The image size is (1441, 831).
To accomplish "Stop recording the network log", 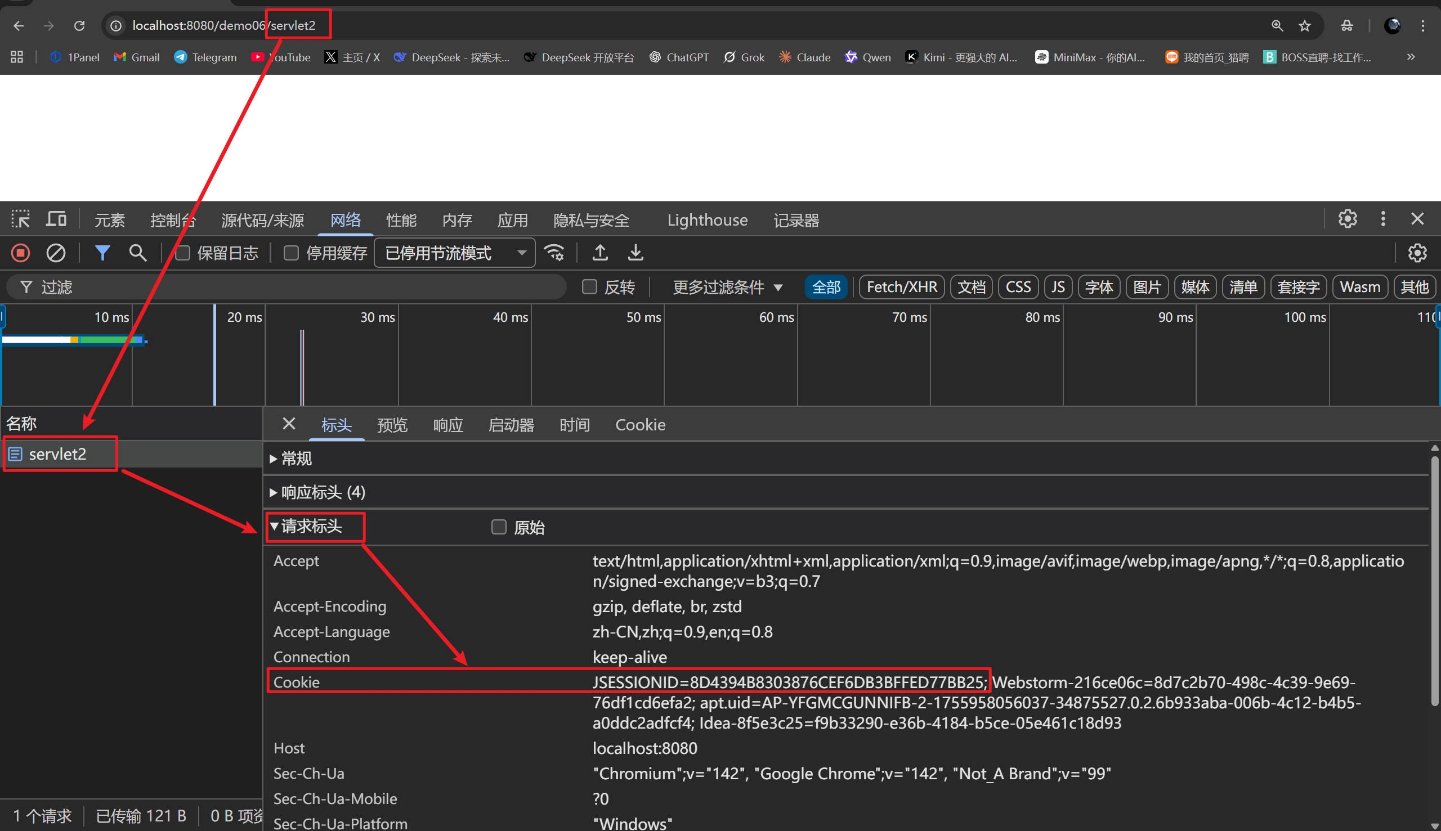I will (21, 253).
